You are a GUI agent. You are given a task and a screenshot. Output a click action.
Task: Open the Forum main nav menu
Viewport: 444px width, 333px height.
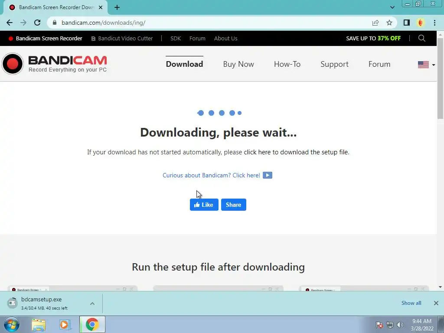pyautogui.click(x=379, y=64)
